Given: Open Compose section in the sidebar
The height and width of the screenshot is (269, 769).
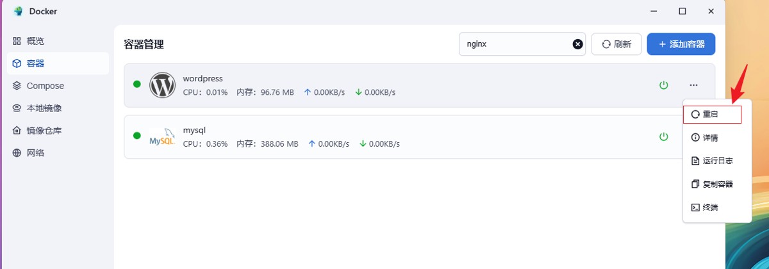Looking at the screenshot, I should [x=45, y=86].
